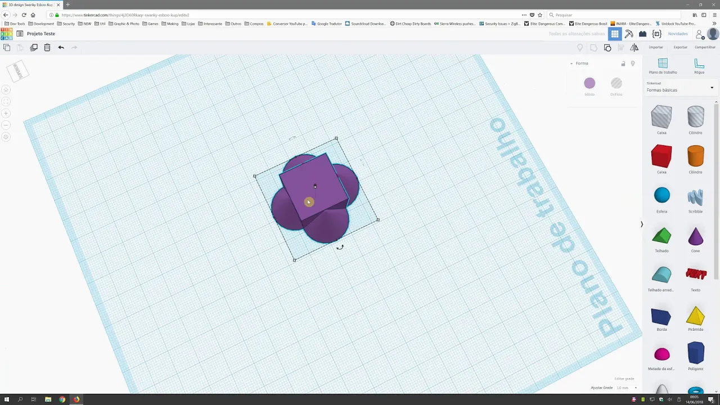The width and height of the screenshot is (720, 405).
Task: Select the Plano de trabalho tool
Action: click(663, 66)
